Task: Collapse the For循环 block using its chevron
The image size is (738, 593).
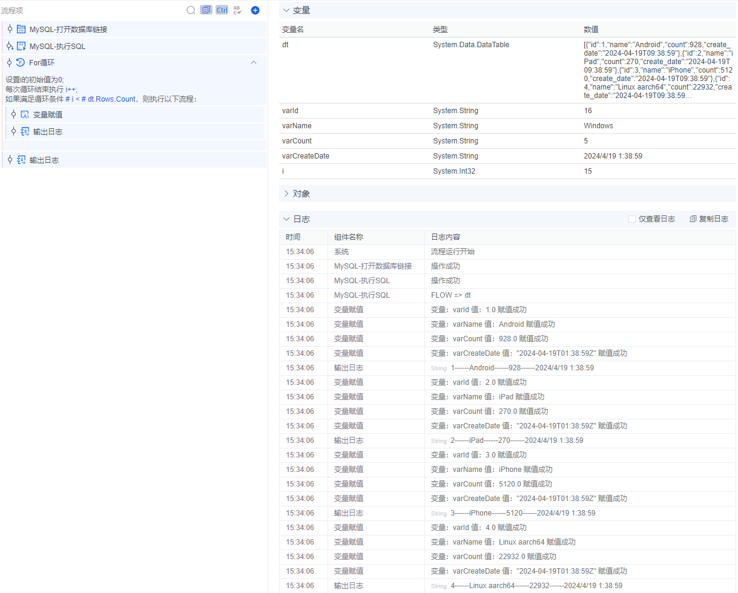Action: pyautogui.click(x=254, y=62)
